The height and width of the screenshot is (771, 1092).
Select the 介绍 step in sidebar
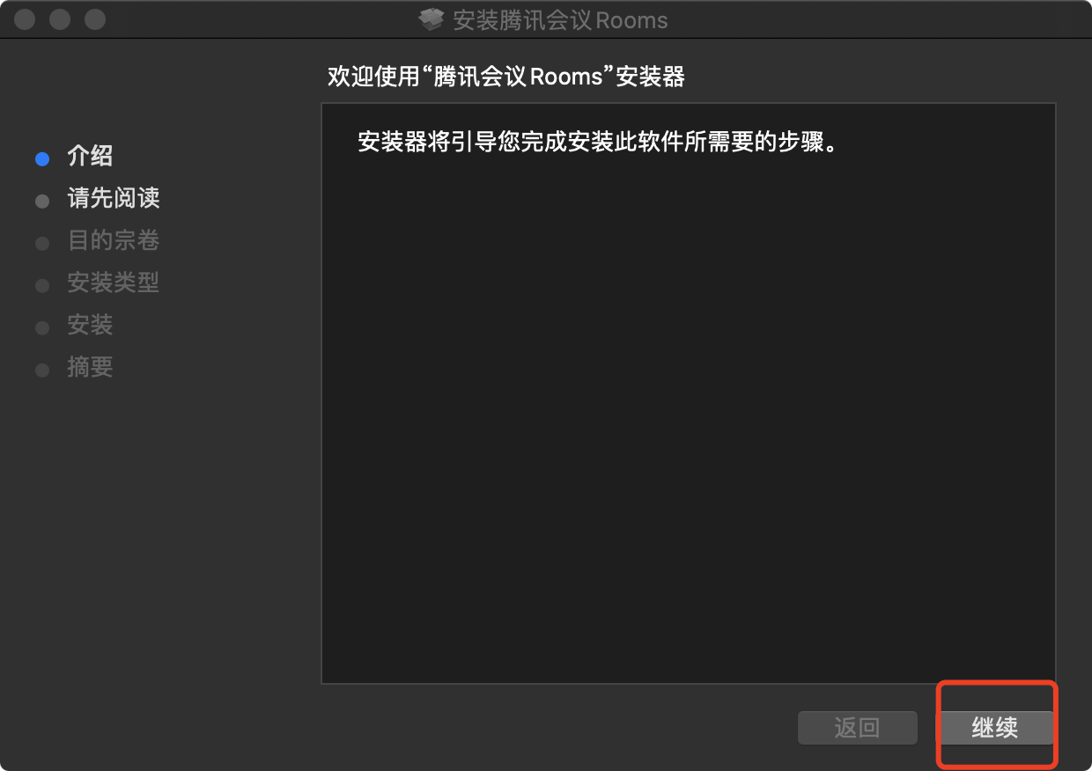pyautogui.click(x=90, y=157)
